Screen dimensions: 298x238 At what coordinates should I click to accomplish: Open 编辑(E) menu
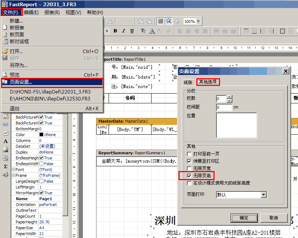[31, 12]
